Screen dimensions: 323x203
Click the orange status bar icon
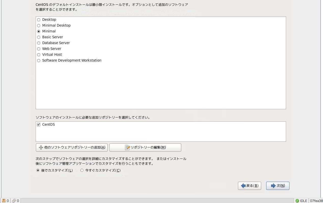coord(4,201)
